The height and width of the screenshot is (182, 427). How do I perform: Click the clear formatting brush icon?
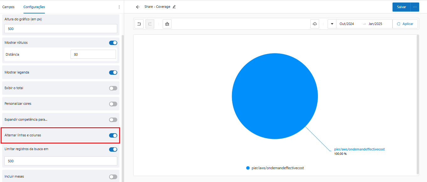(167, 24)
